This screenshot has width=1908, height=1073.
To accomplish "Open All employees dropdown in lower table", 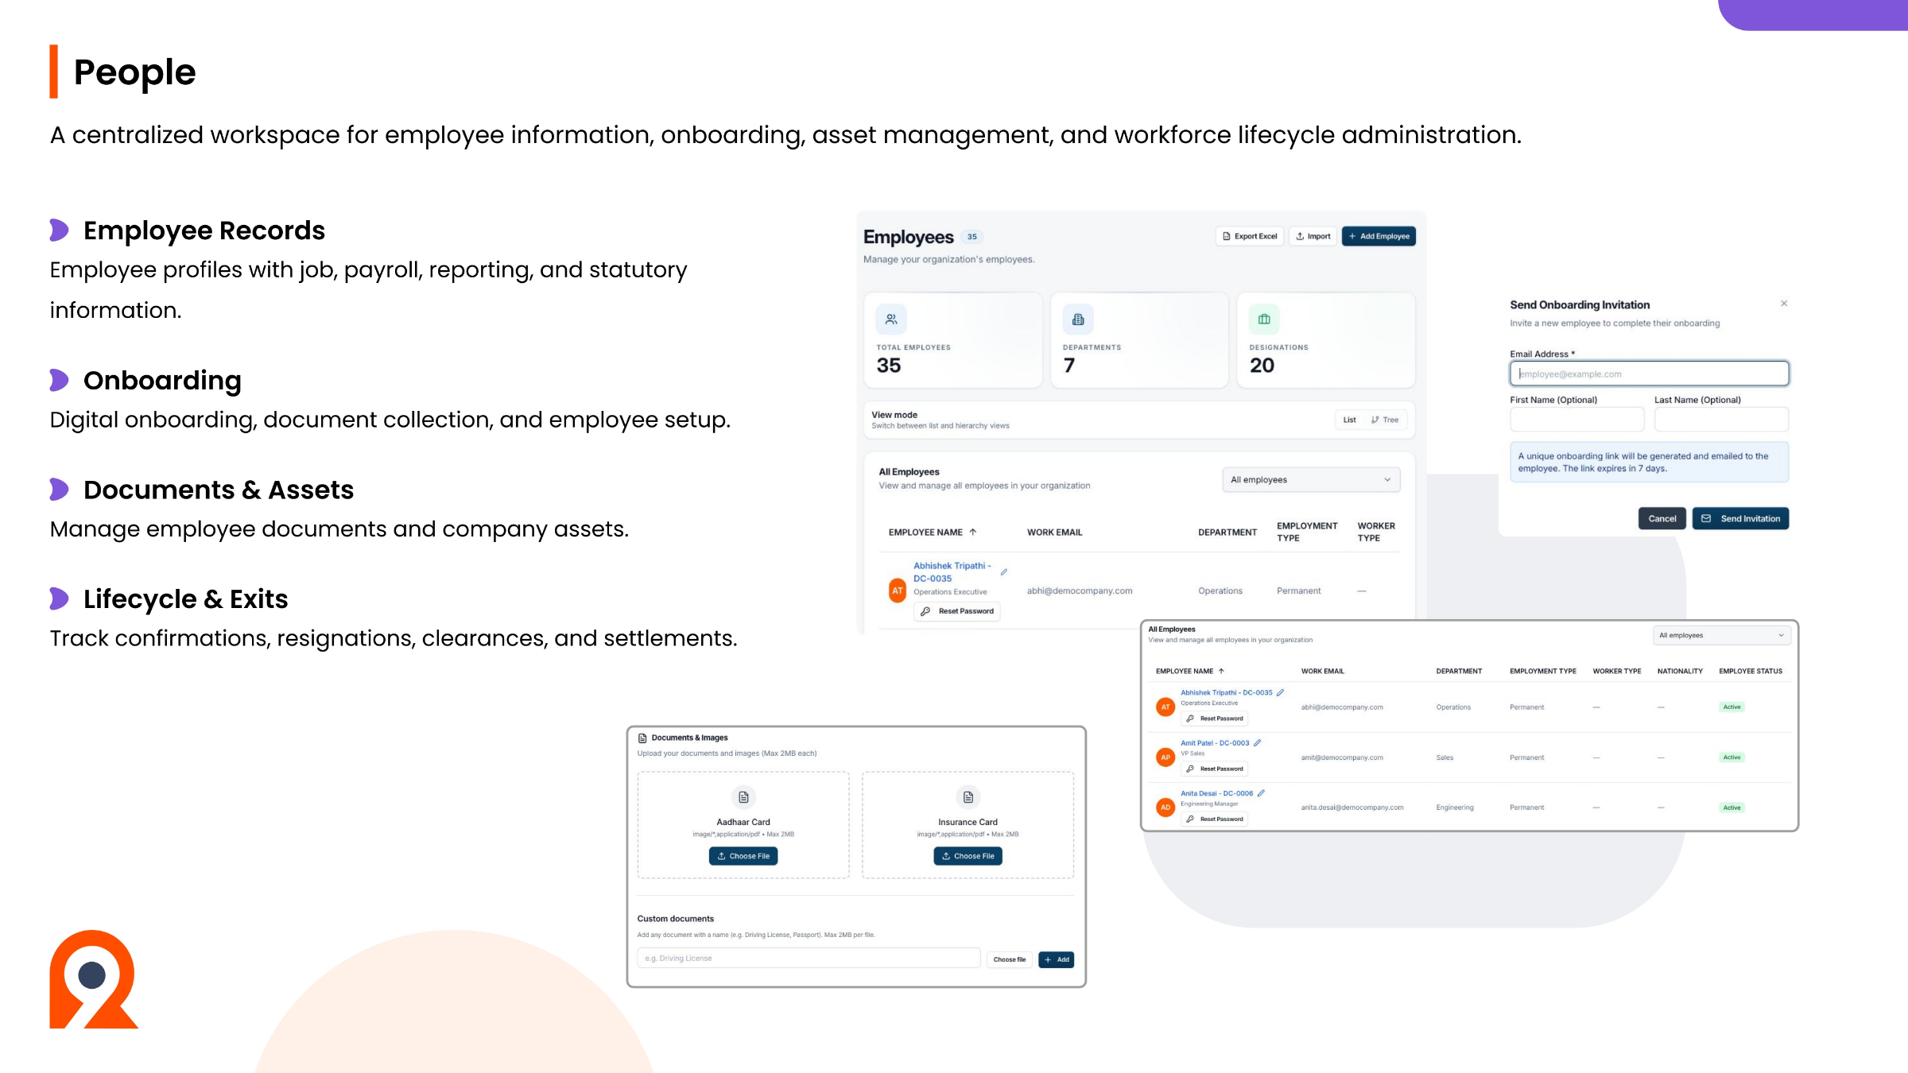I will (1721, 635).
